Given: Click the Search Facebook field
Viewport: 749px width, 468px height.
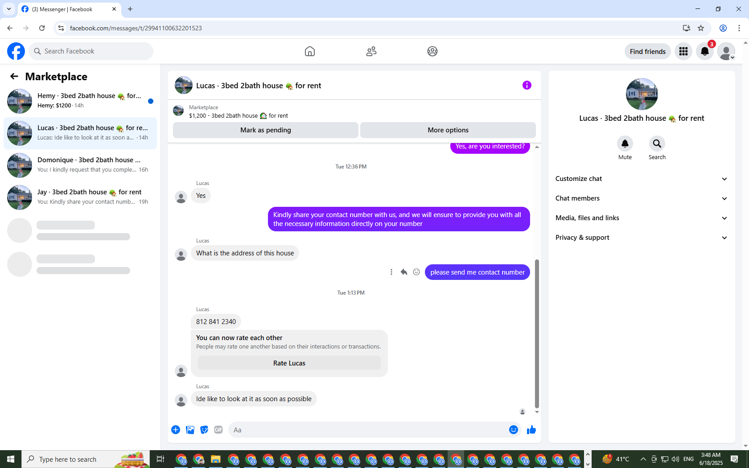Looking at the screenshot, I should tap(91, 51).
